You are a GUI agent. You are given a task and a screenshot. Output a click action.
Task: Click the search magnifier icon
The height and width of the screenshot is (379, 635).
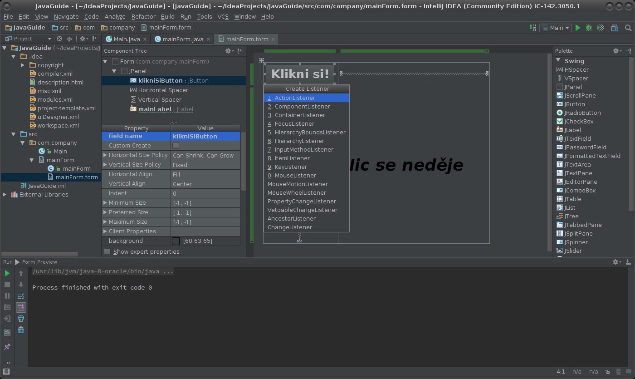[628, 28]
